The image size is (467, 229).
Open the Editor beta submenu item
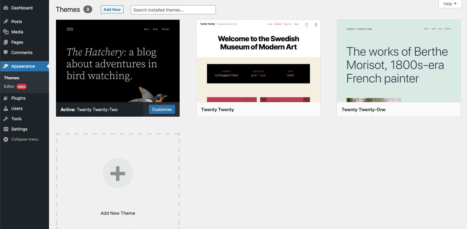9,86
